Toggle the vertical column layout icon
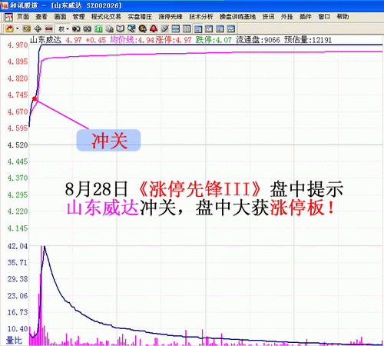This screenshot has width=384, height=346. click(x=187, y=28)
